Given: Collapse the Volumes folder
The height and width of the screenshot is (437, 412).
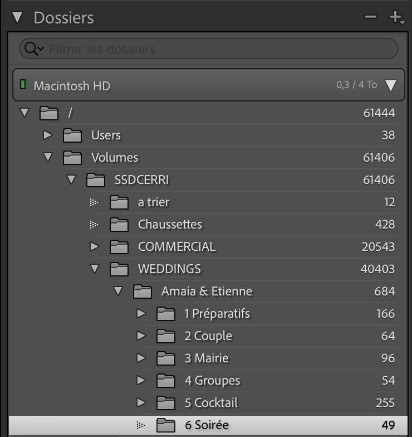Looking at the screenshot, I should click(x=48, y=157).
